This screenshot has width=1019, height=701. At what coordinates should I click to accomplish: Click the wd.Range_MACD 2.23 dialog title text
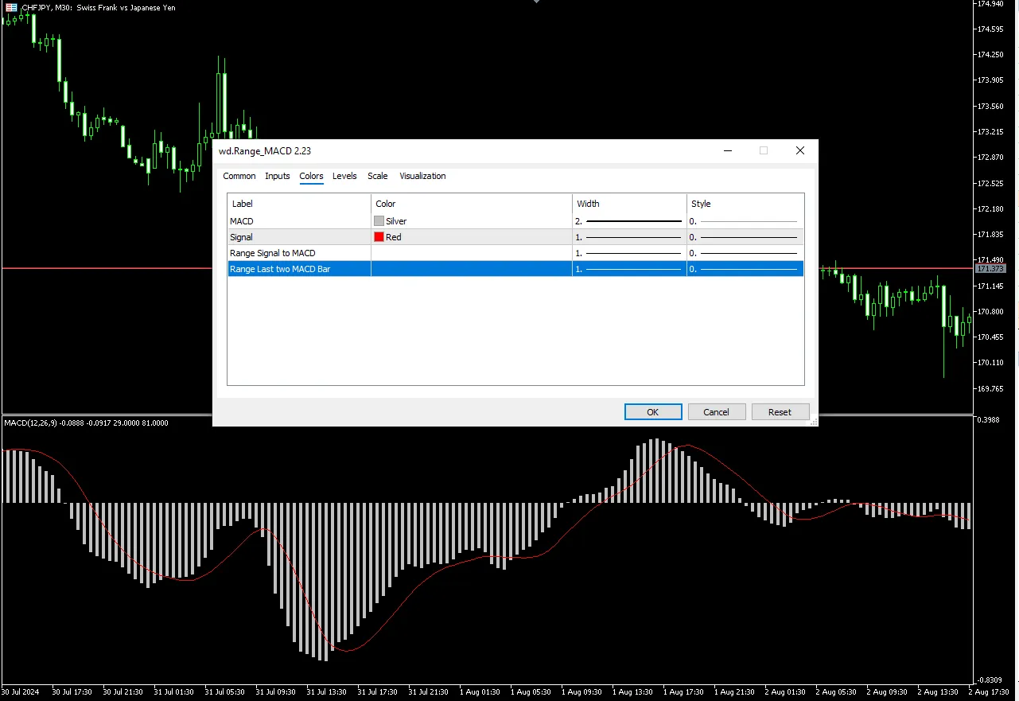(266, 150)
